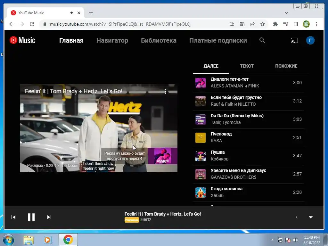Click the site lock icon
The image size is (328, 246).
[45, 24]
